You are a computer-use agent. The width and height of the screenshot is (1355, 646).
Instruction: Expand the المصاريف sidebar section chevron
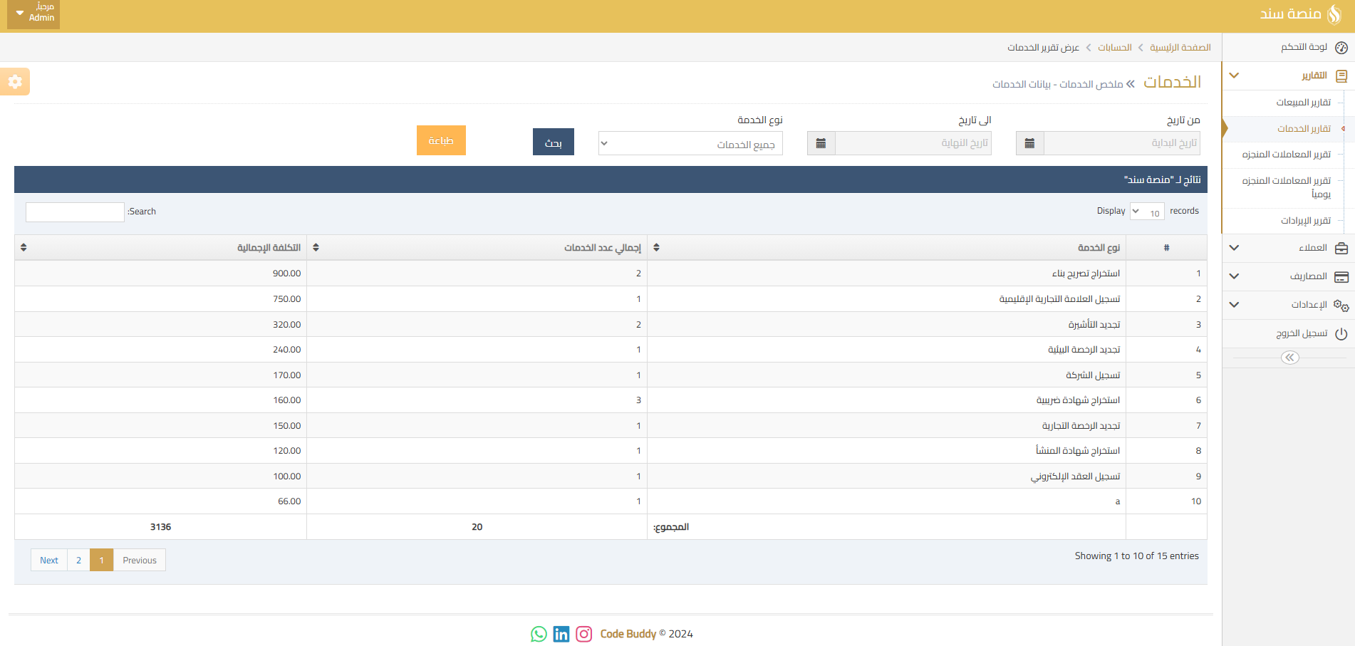pos(1235,276)
